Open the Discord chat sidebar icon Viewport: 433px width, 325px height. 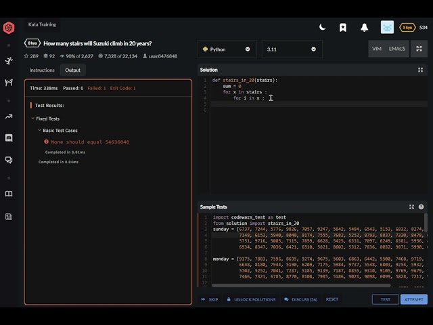[9, 138]
